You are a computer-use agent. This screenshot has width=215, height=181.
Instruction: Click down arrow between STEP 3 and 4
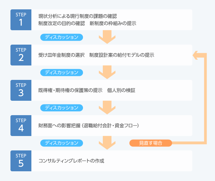107,108
